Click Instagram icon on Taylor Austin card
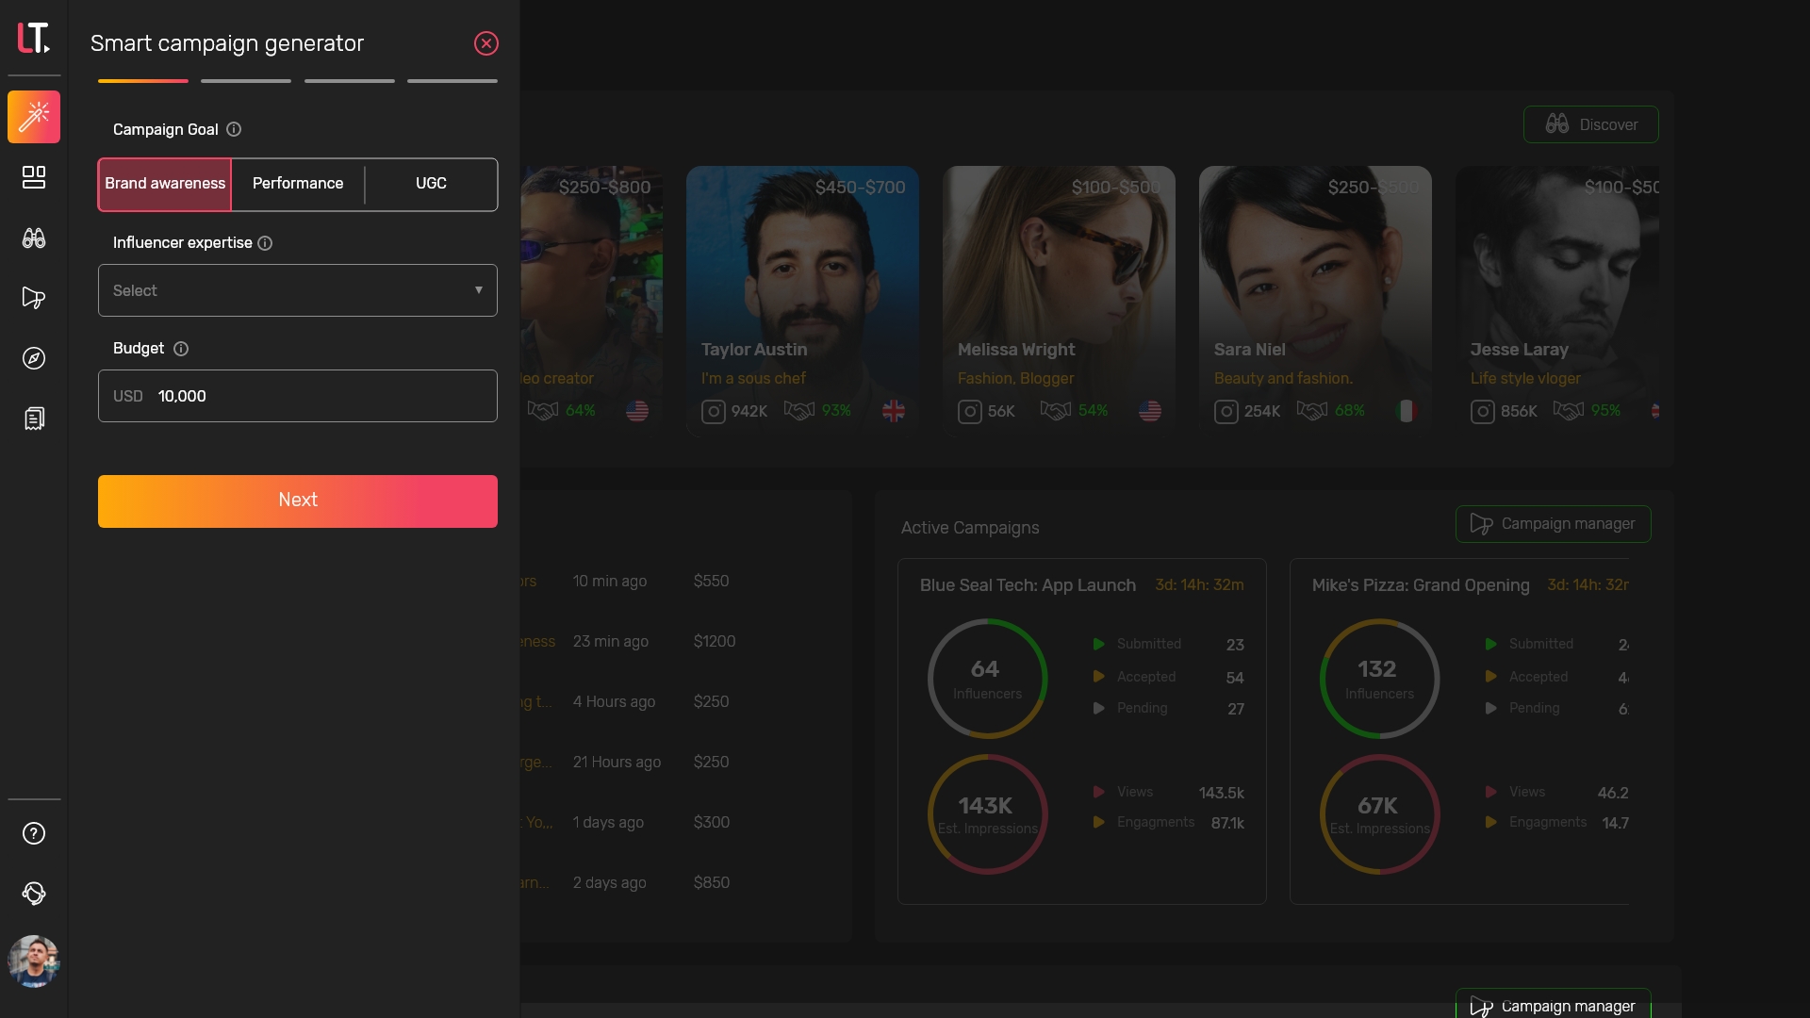This screenshot has height=1018, width=1810. pyautogui.click(x=714, y=412)
